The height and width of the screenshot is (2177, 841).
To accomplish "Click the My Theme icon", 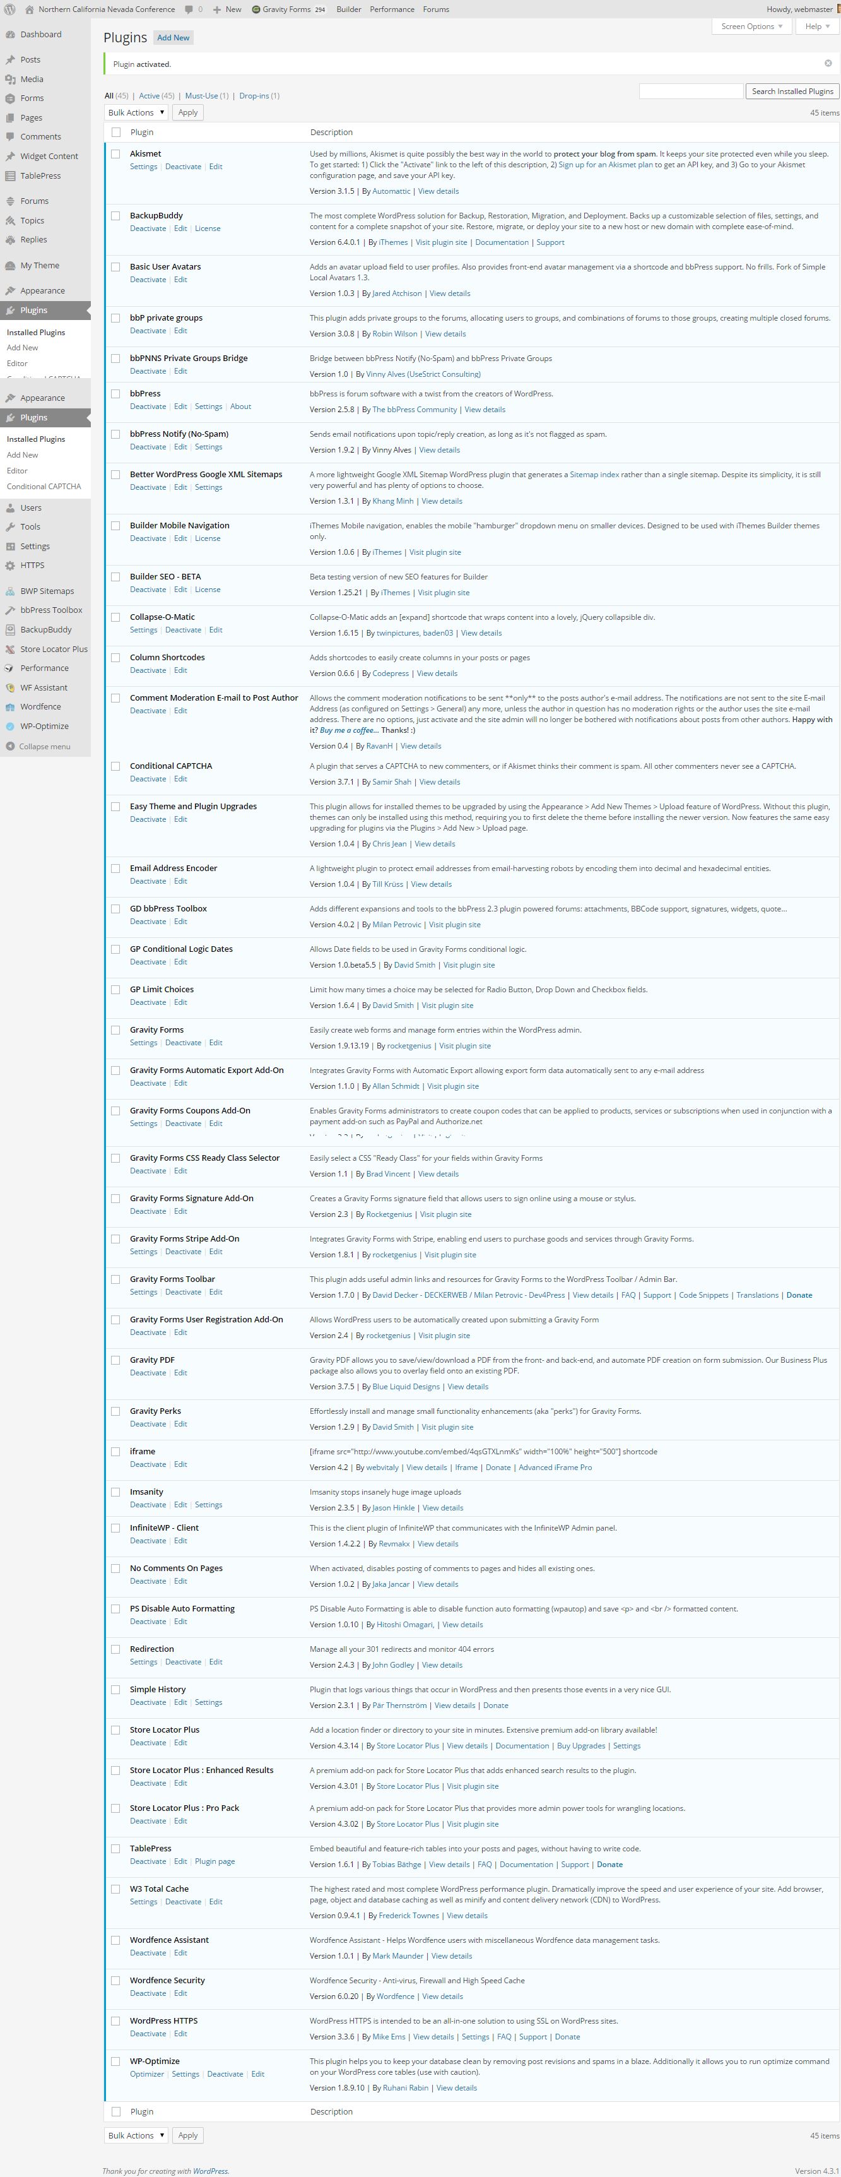I will click(10, 265).
